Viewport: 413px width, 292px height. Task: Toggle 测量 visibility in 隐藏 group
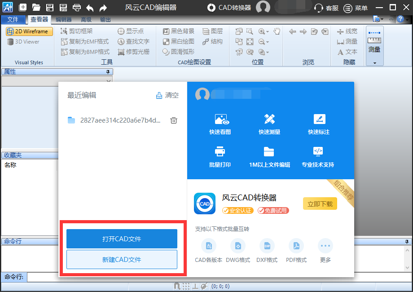click(x=347, y=41)
